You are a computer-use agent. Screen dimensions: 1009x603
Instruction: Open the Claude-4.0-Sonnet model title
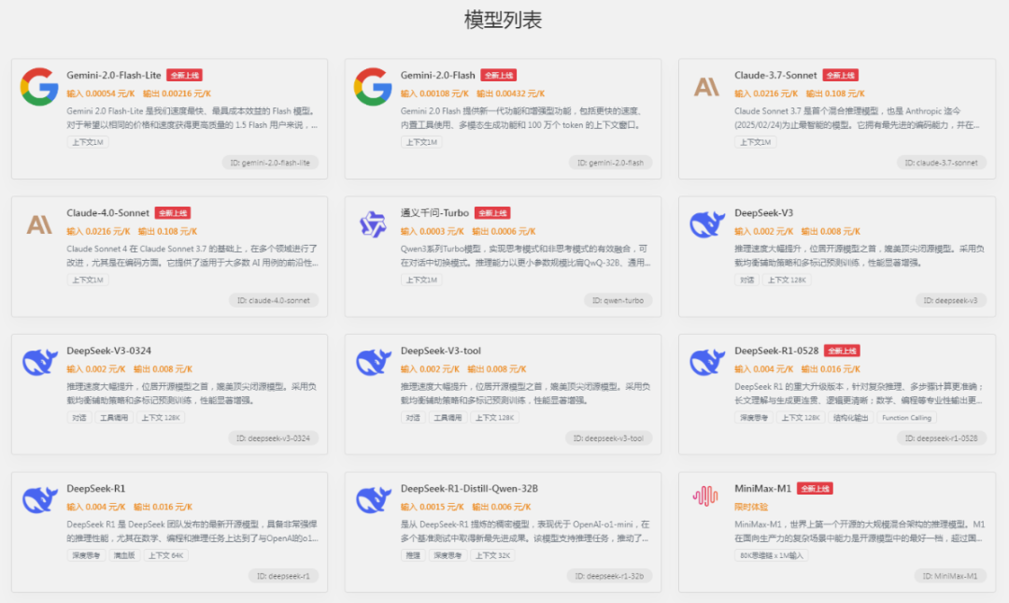pyautogui.click(x=107, y=213)
